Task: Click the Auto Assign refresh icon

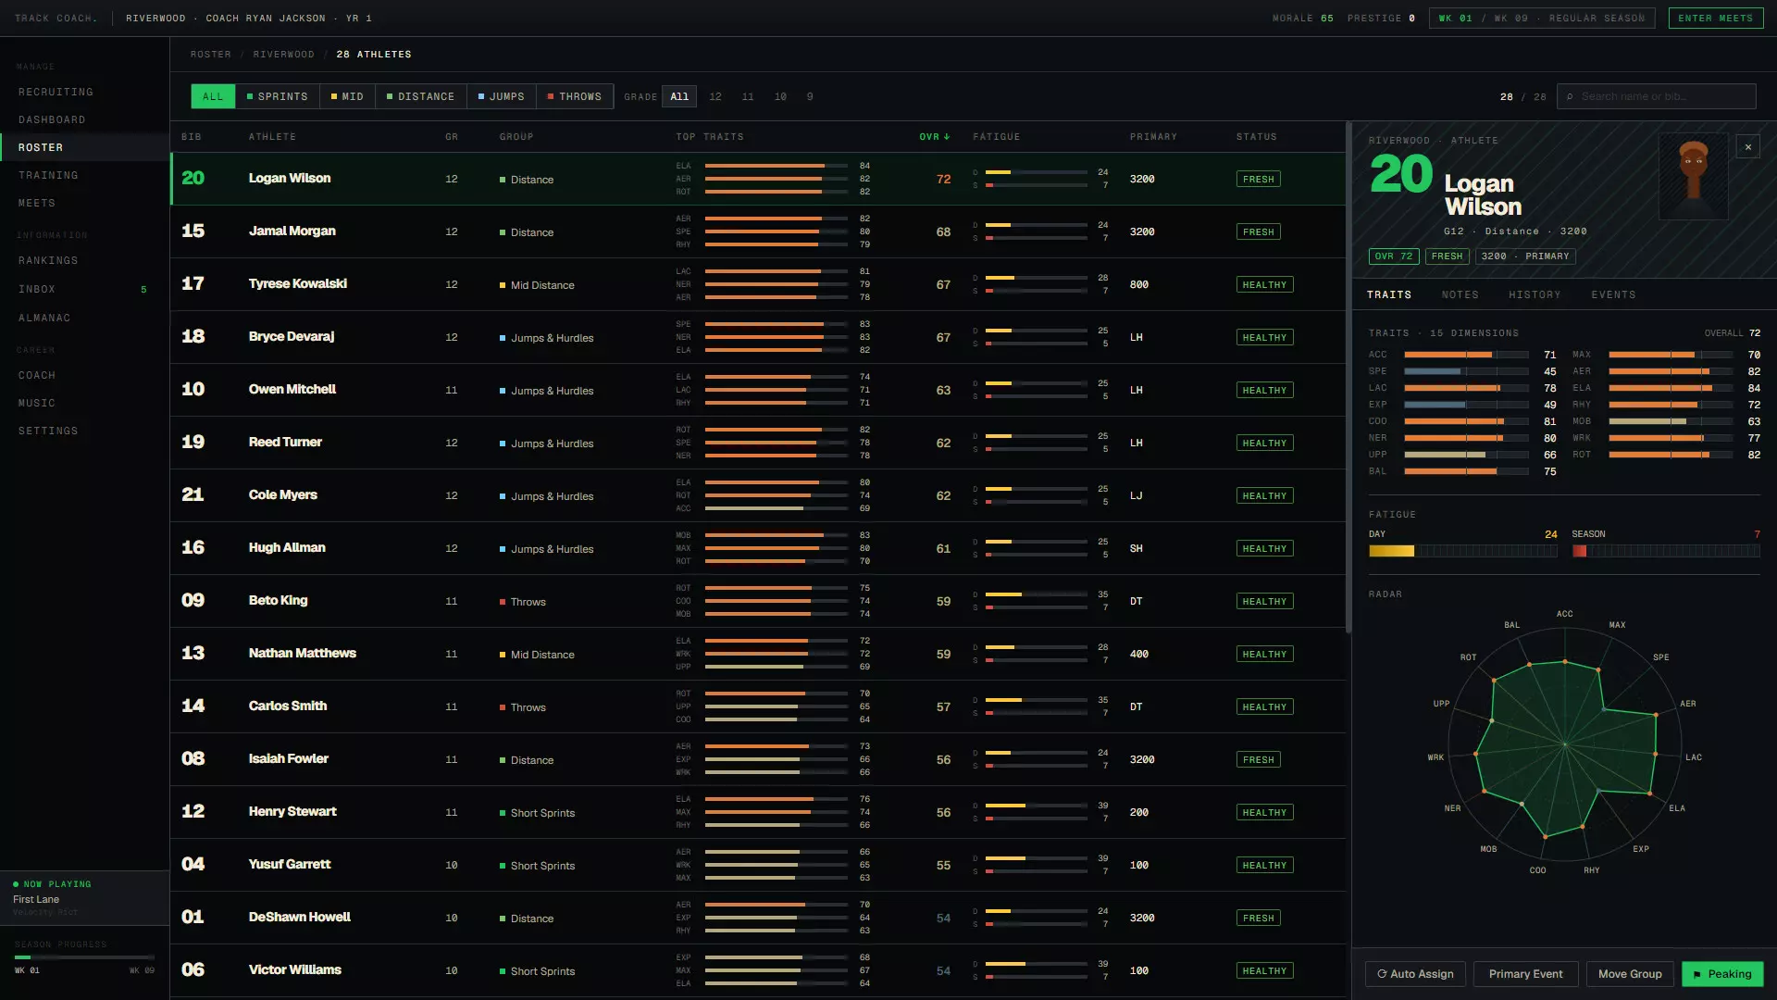Action: (x=1382, y=974)
